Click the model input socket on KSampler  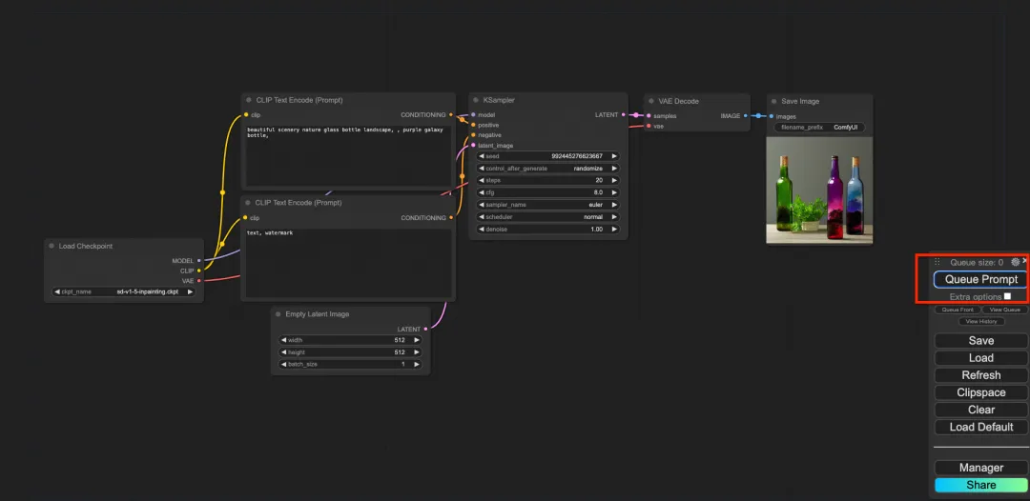pos(473,114)
